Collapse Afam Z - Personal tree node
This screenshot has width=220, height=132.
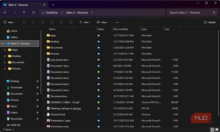tap(3, 44)
